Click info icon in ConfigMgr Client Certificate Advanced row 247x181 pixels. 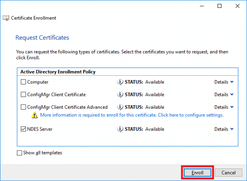(x=120, y=107)
